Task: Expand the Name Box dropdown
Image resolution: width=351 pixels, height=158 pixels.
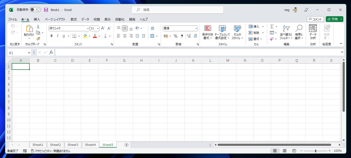Action: (29, 52)
